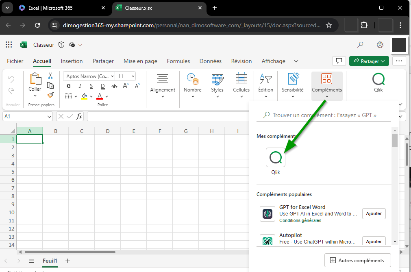Click the search magnifier in the header
The image size is (411, 272).
point(360,45)
